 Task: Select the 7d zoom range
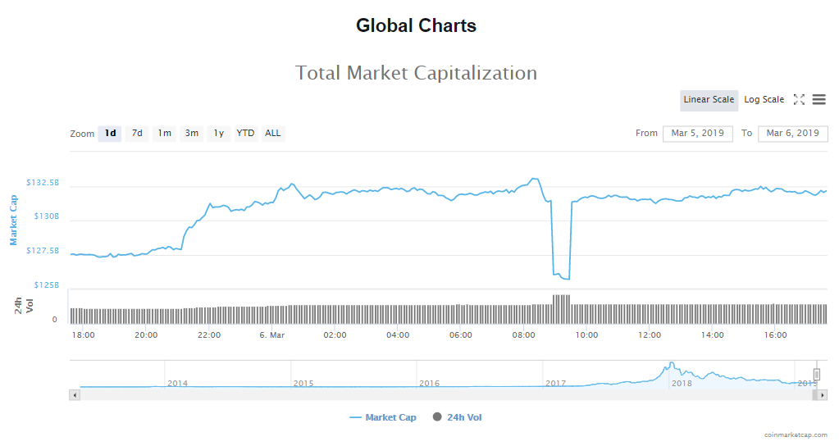click(137, 134)
